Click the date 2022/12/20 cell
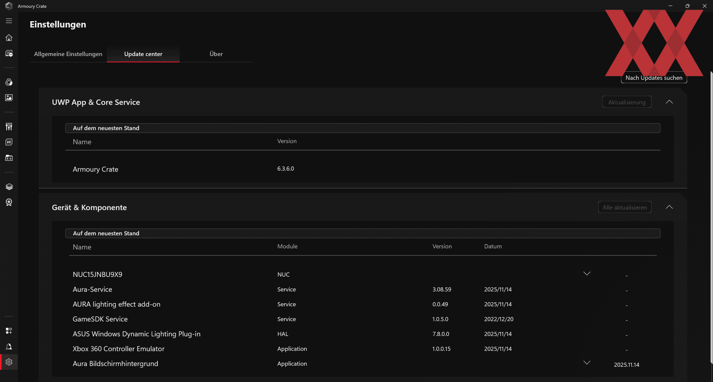The image size is (713, 382). [499, 319]
